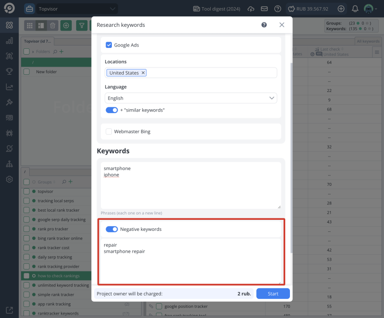Open the clustering sitemap icon in sidebar

click(9, 164)
